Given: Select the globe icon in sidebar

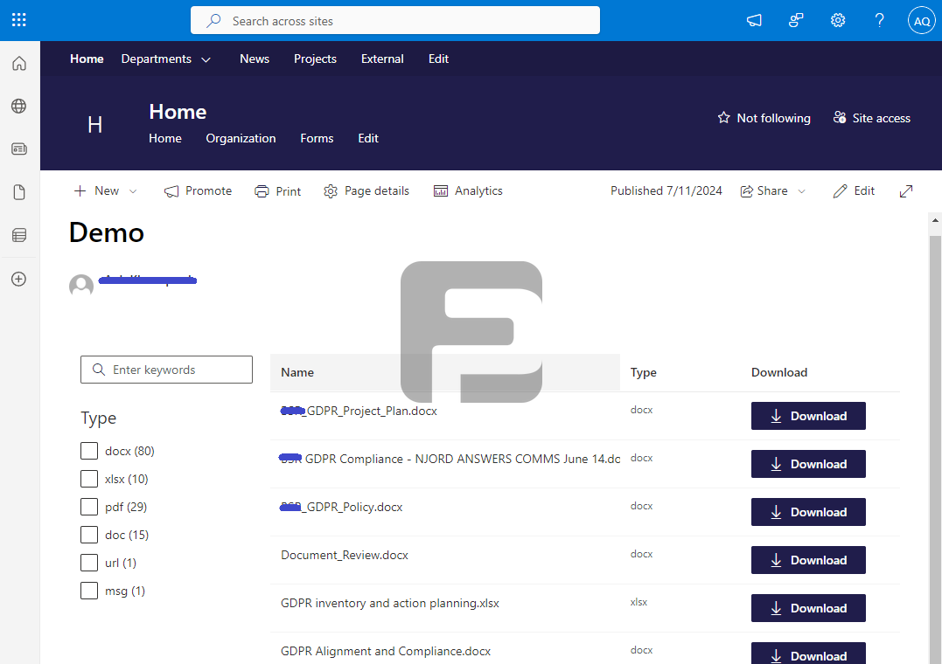Looking at the screenshot, I should (18, 106).
